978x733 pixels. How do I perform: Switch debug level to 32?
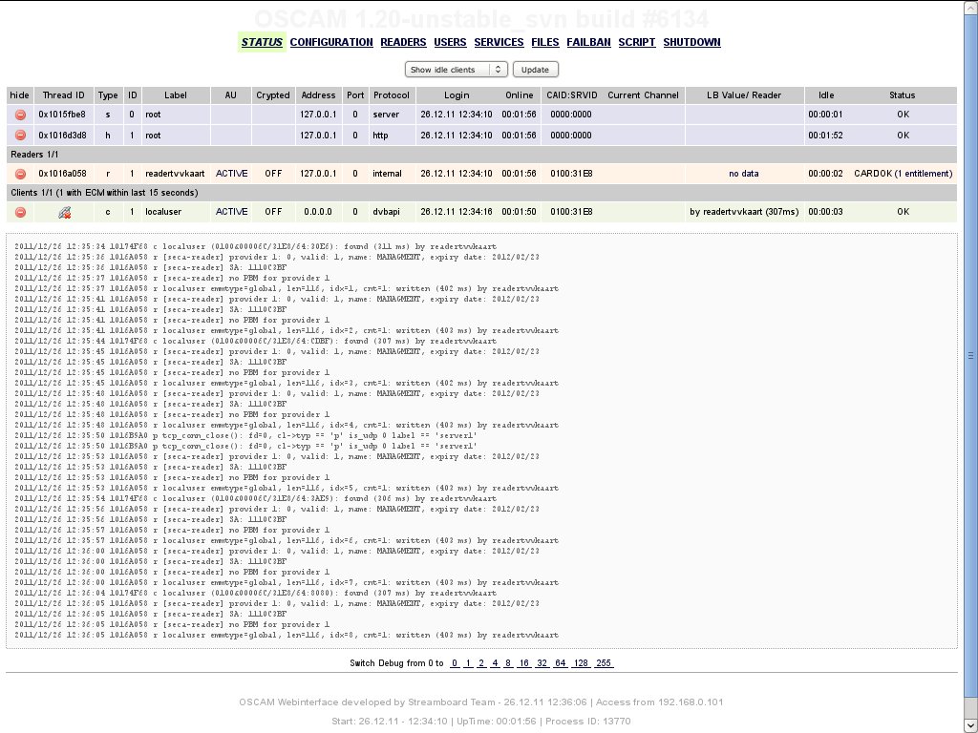coord(542,663)
